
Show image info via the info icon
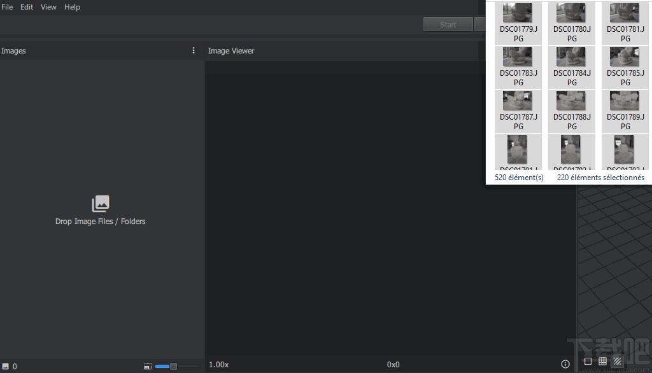(x=565, y=364)
